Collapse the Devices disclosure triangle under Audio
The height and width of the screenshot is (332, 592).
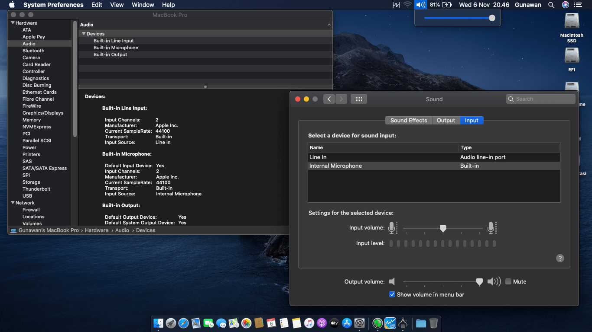click(x=84, y=34)
